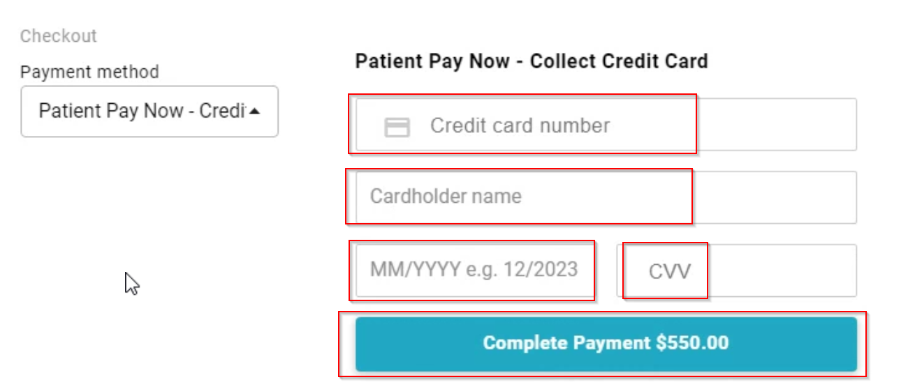The width and height of the screenshot is (908, 382).
Task: Open the Payment method dropdown
Action: (149, 112)
